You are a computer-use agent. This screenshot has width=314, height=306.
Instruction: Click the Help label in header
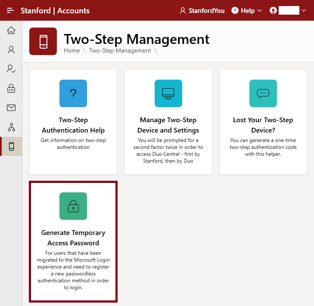[248, 11]
